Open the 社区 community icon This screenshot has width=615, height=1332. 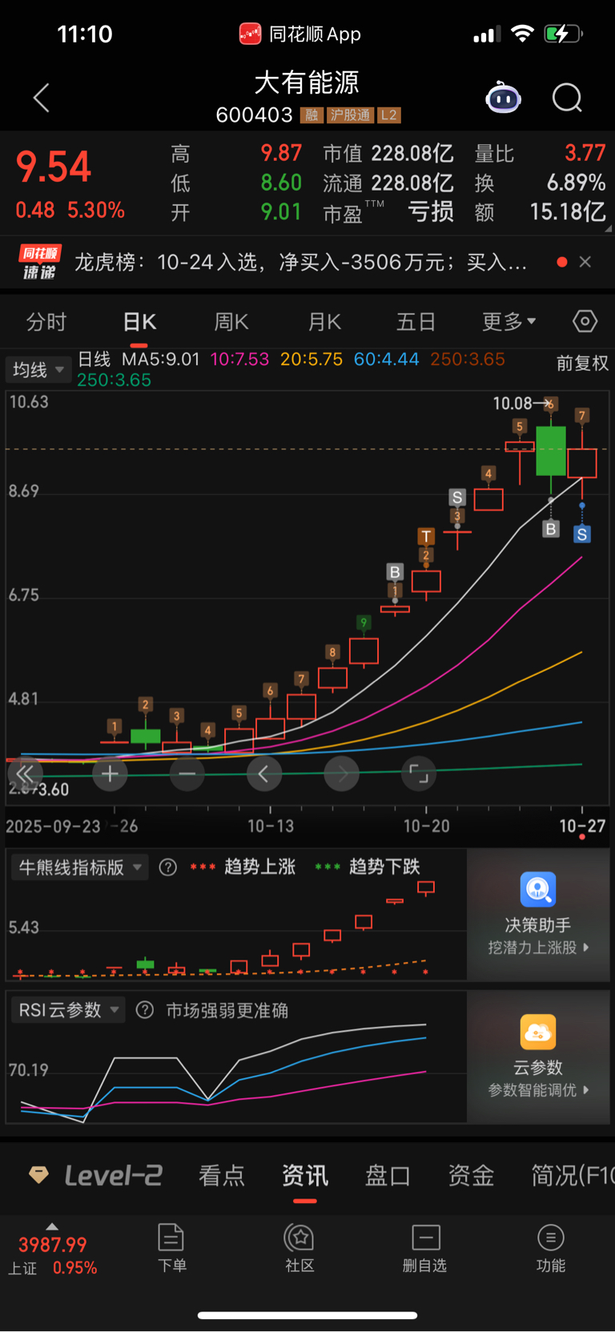(x=299, y=1248)
